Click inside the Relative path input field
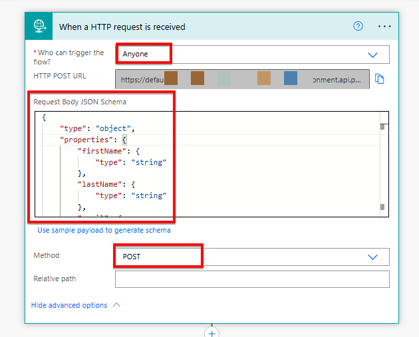 coord(252,279)
